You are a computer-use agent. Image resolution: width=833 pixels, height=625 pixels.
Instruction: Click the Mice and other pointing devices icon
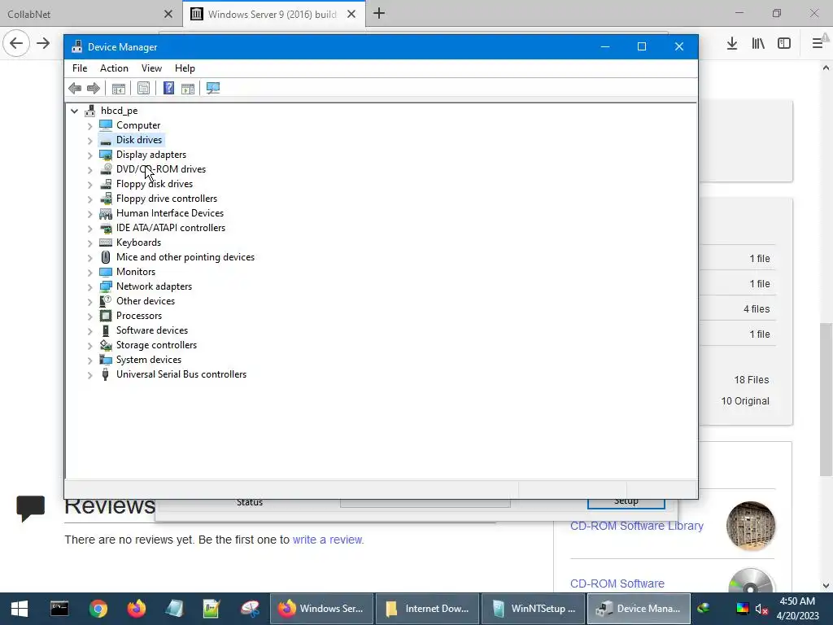point(106,257)
